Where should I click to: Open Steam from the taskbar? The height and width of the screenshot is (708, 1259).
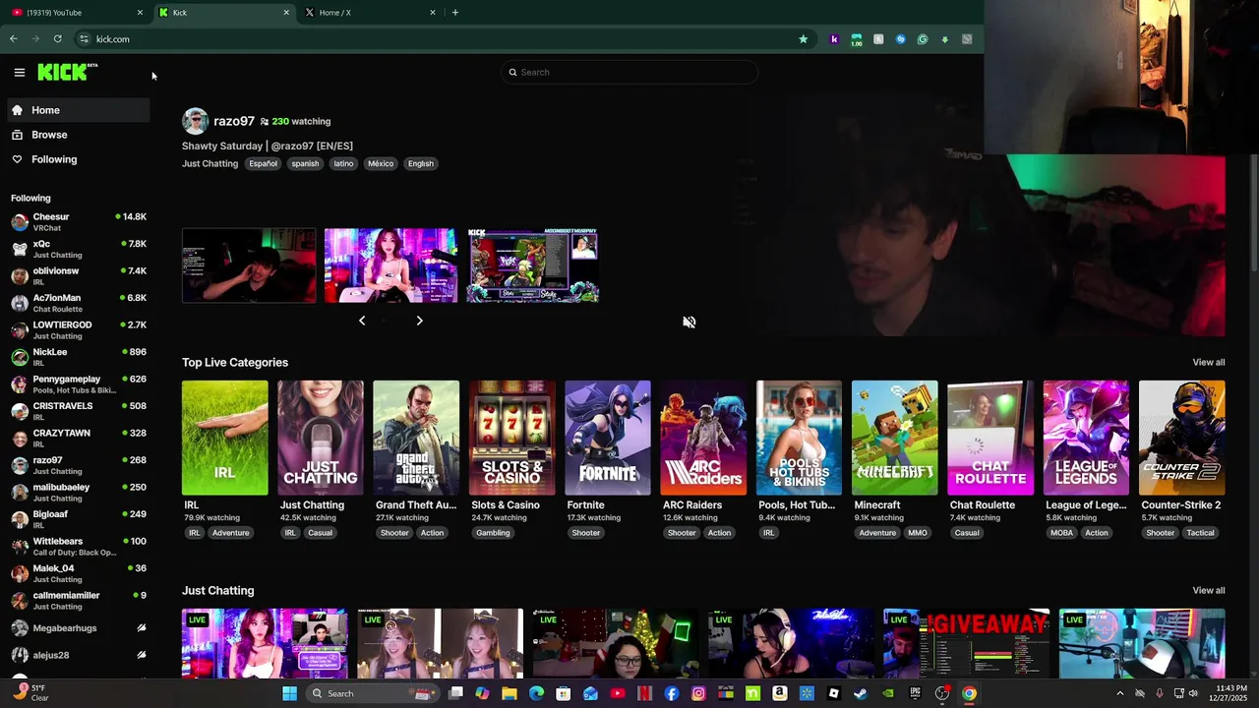861,693
